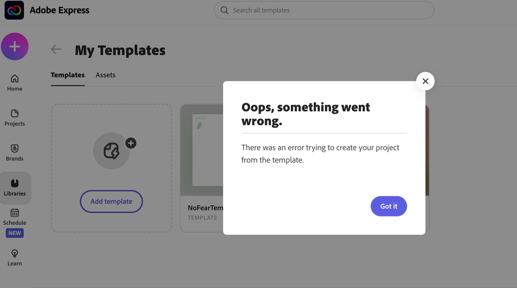
Task: Open Schedule in the sidebar
Action: click(15, 217)
